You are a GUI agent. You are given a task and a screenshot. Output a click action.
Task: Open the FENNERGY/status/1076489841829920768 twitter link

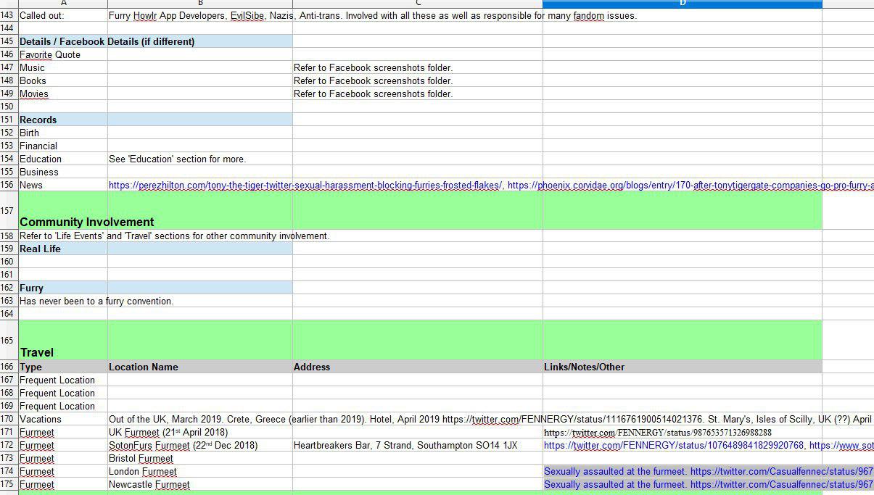tap(674, 445)
